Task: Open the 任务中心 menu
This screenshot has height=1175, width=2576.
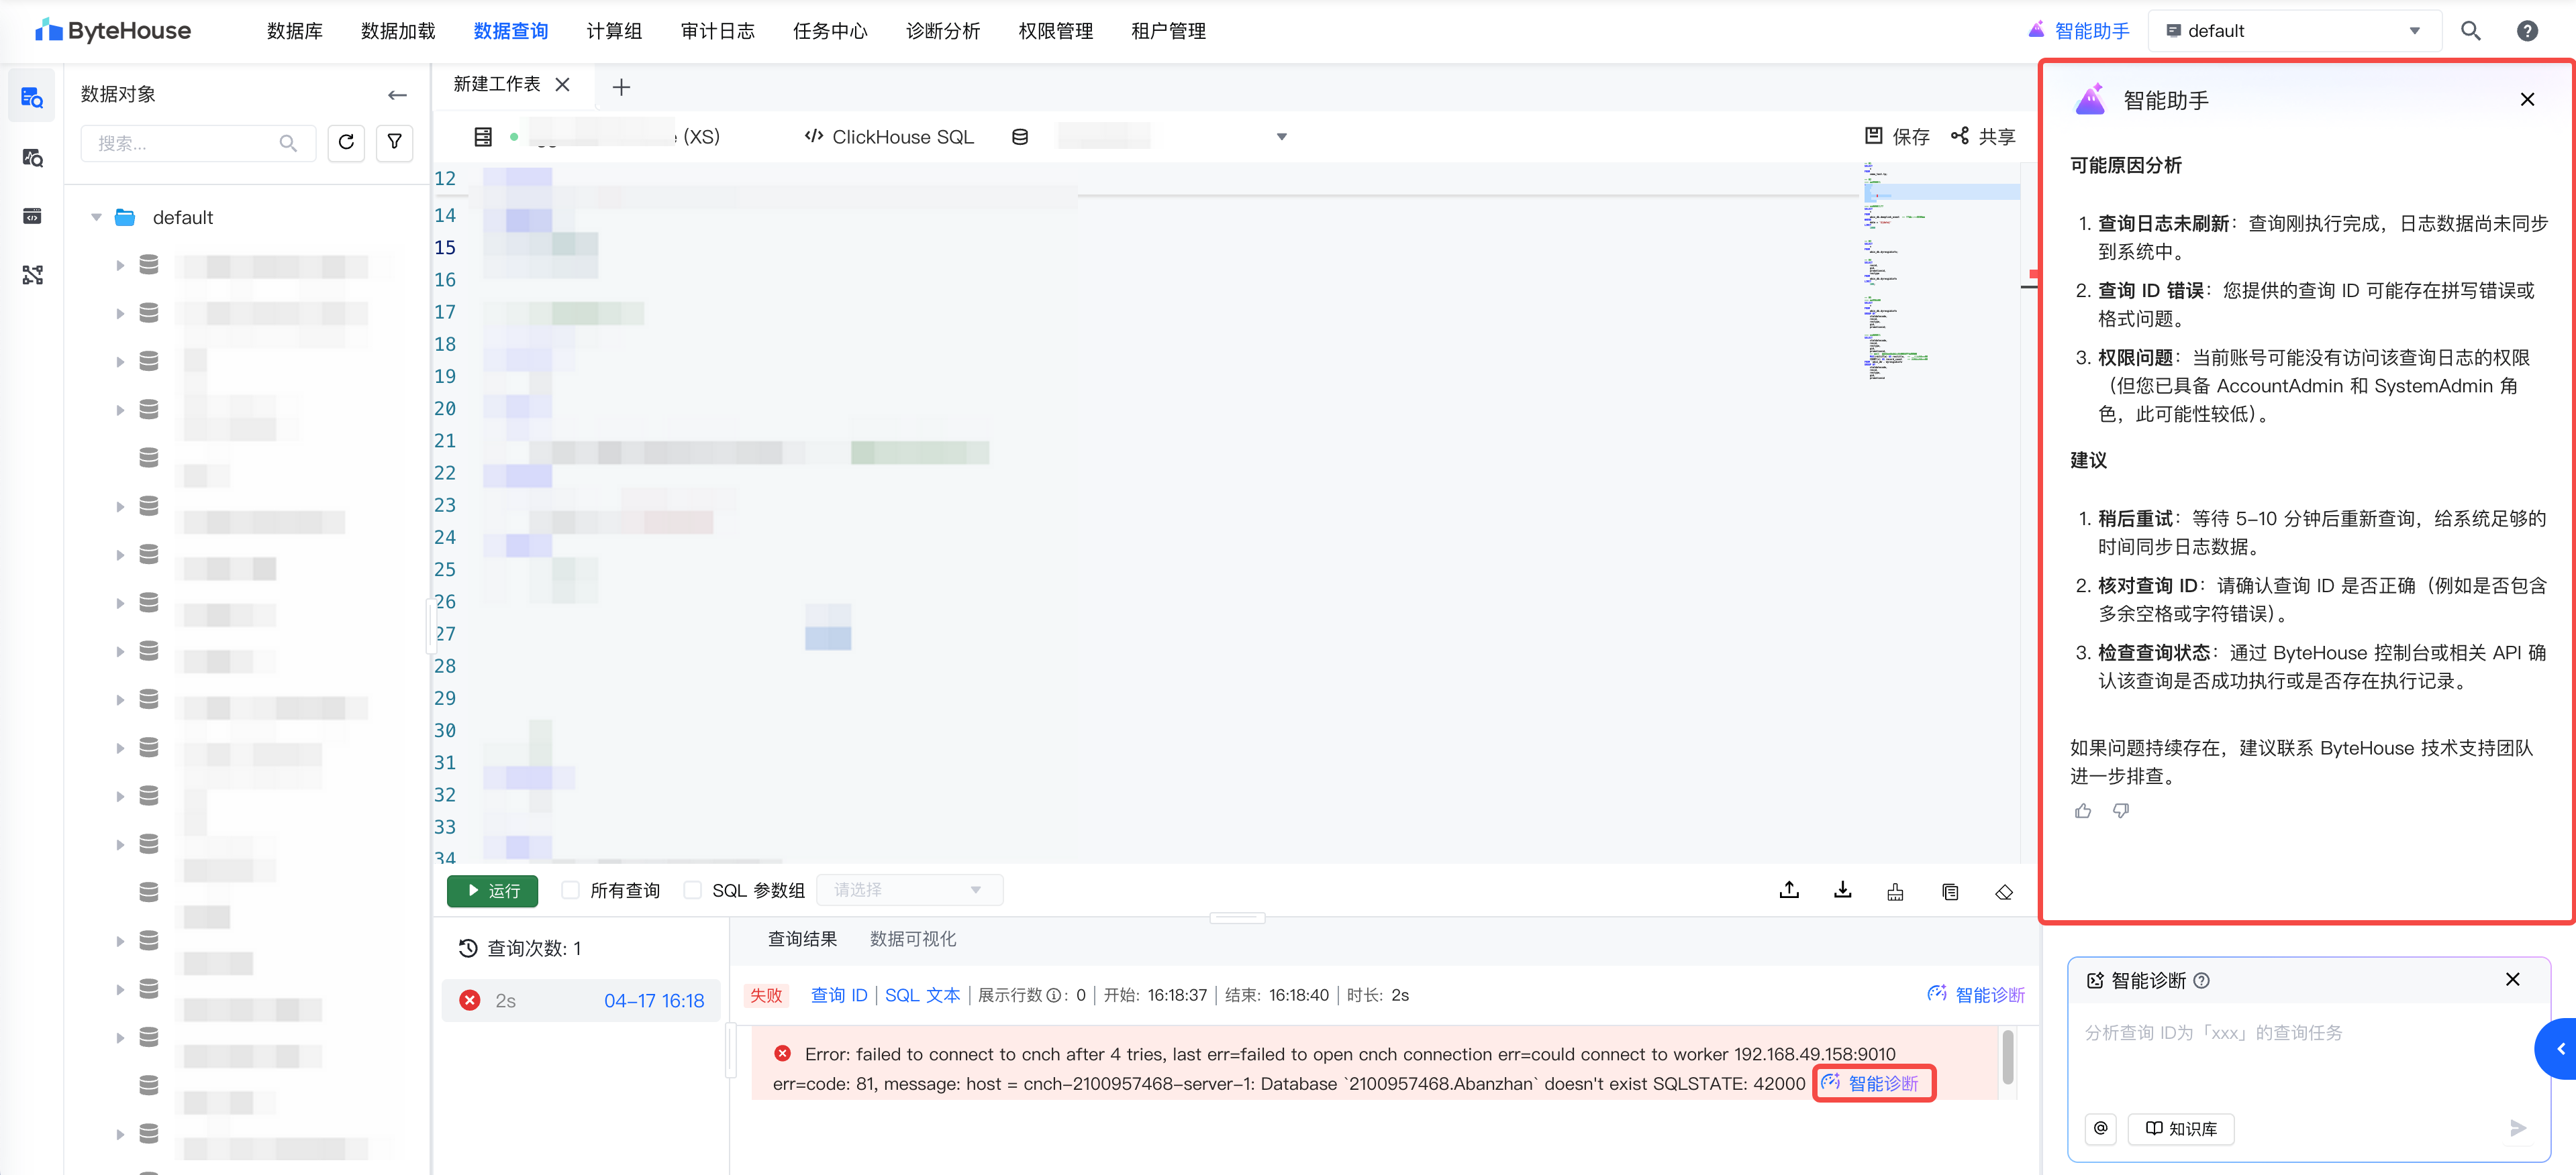Action: pos(830,31)
